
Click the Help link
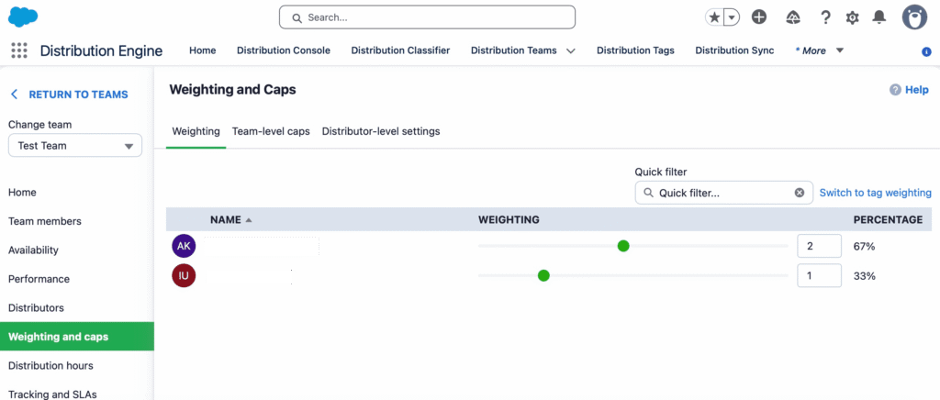click(x=917, y=90)
